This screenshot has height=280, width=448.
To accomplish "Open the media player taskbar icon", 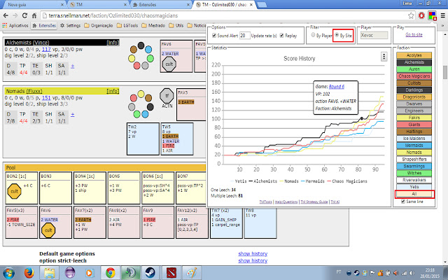I will (x=90, y=273).
